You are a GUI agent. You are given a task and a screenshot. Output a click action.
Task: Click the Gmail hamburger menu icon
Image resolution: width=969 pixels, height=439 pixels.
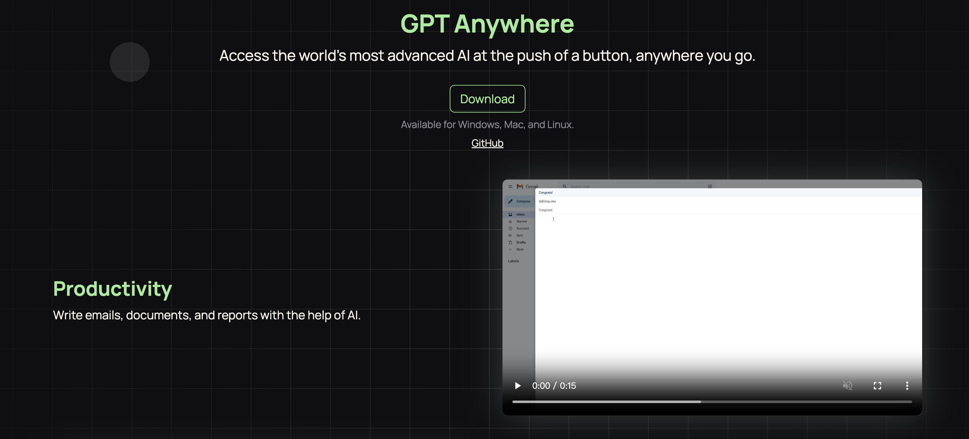coord(510,186)
